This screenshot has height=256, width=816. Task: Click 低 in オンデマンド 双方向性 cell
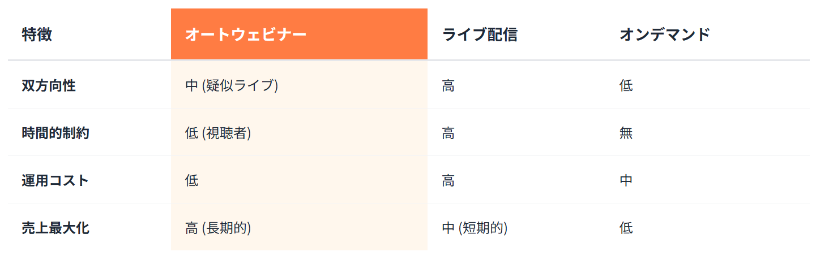tap(626, 86)
